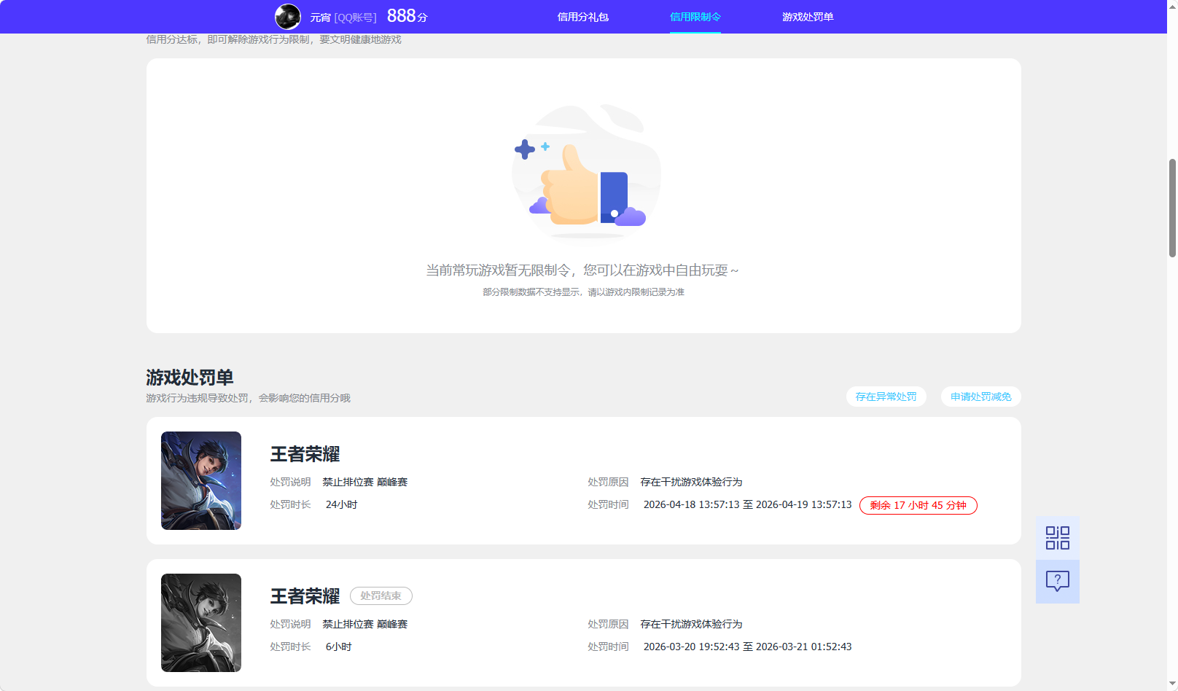Select the active 信用限制令 tab
Viewport: 1178px width, 691px height.
coord(695,16)
